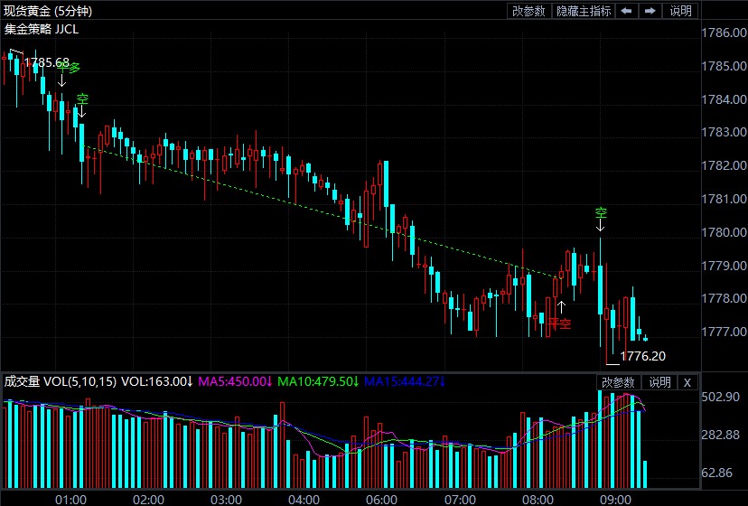
Task: Click the 空 signal marker near 01:00
Action: (82, 98)
